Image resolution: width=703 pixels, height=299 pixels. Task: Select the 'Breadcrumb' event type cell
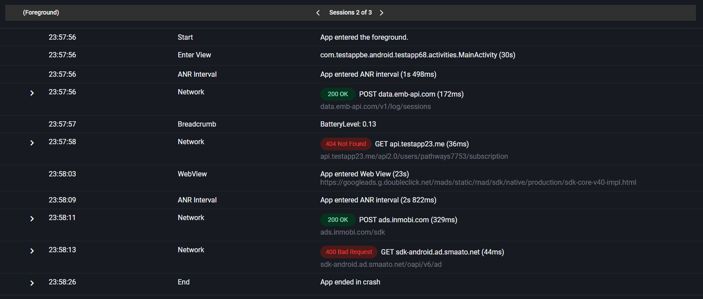197,124
